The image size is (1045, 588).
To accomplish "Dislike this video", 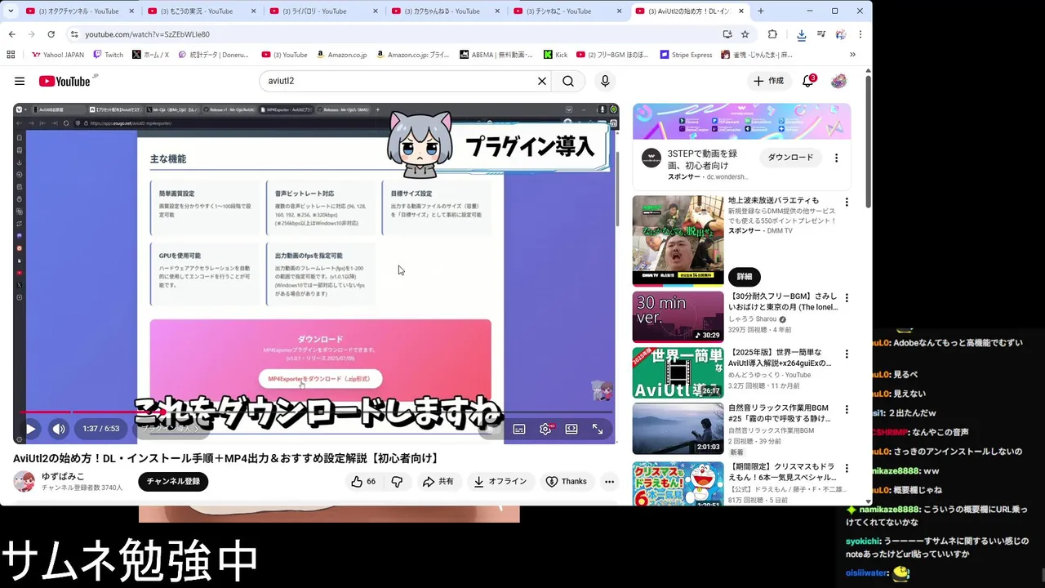I will pos(397,482).
